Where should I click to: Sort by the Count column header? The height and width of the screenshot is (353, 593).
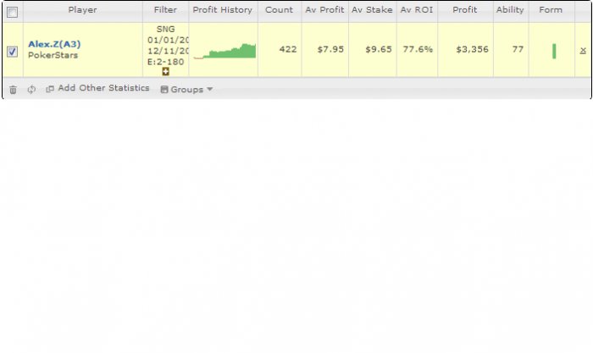coord(279,10)
